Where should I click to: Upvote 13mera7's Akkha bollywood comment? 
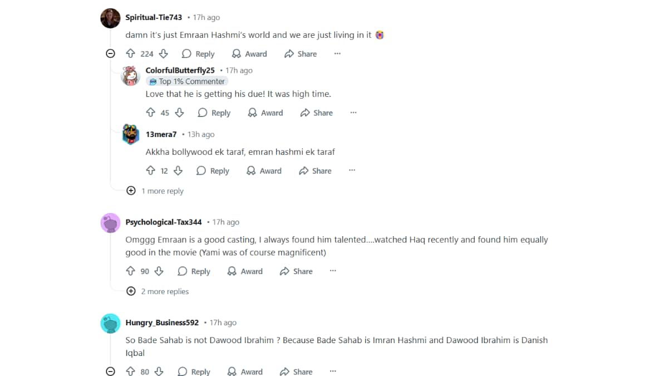point(150,171)
